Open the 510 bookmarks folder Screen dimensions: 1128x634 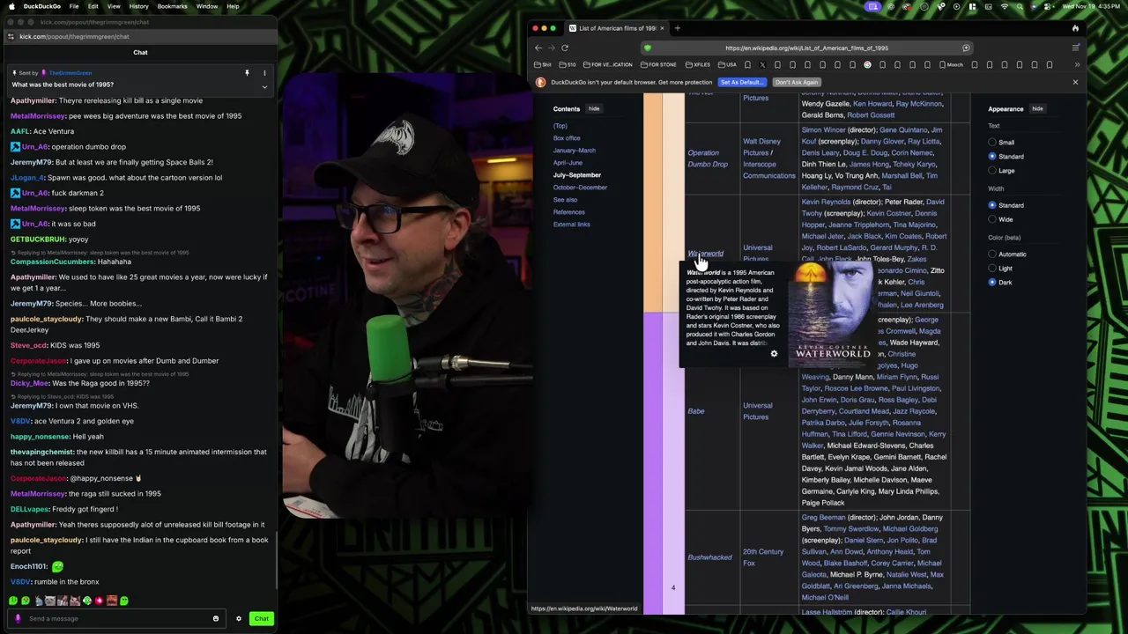click(x=568, y=64)
